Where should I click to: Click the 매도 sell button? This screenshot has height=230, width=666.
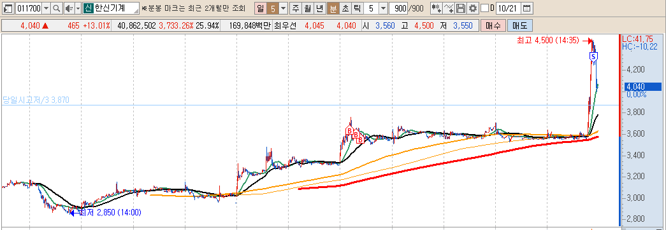pyautogui.click(x=519, y=25)
